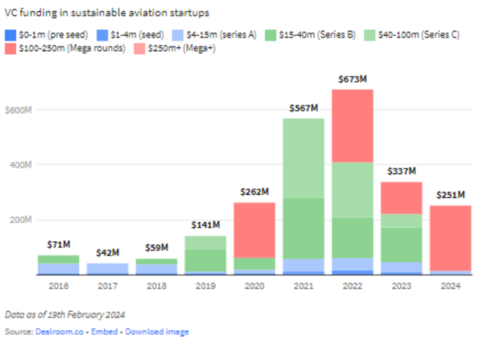Click the $673M total label above 2022

[351, 80]
